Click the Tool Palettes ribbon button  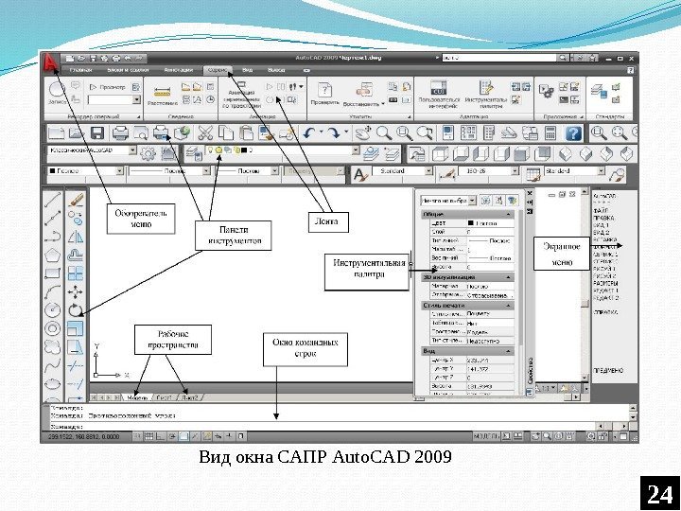485,94
